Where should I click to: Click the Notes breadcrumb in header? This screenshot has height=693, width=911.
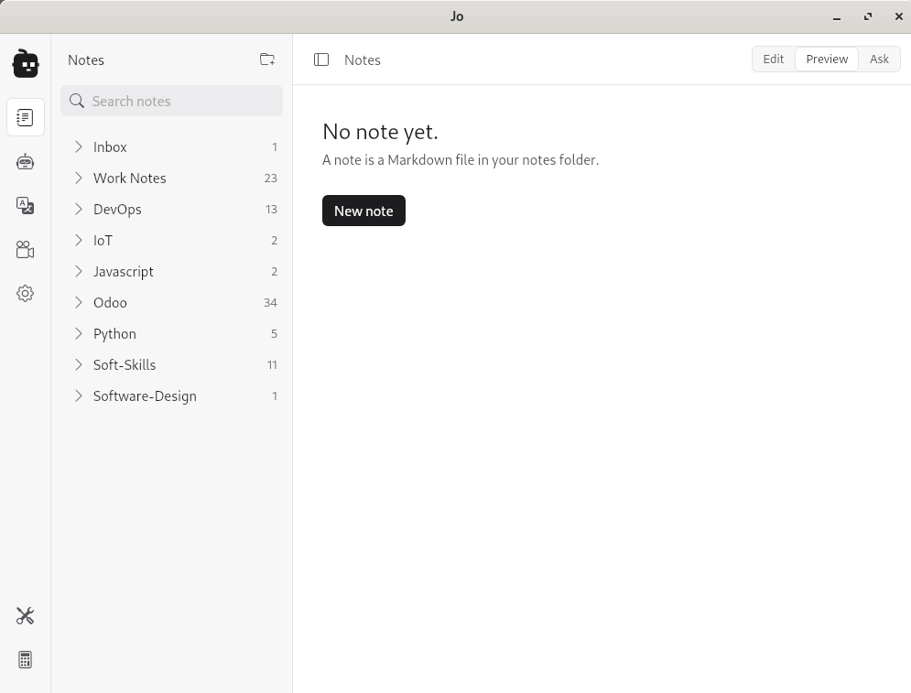click(363, 60)
